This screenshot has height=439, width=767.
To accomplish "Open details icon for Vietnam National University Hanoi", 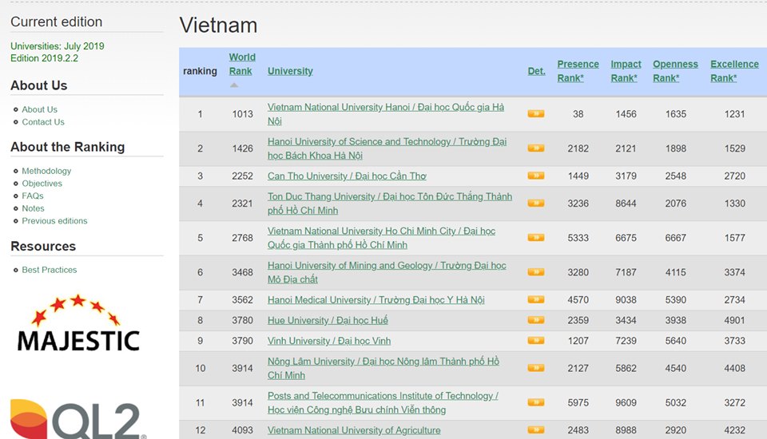I will pyautogui.click(x=535, y=114).
